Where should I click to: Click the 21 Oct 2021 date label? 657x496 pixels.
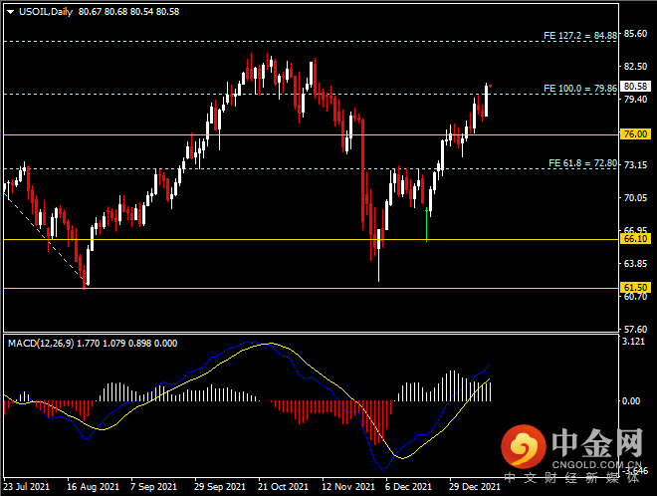(x=283, y=487)
